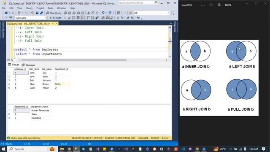Toggle Results to Text icon
This screenshot has height=152, width=270.
coord(103,18)
